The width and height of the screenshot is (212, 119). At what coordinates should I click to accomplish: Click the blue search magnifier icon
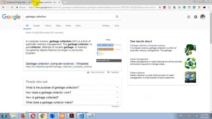pos(117,17)
